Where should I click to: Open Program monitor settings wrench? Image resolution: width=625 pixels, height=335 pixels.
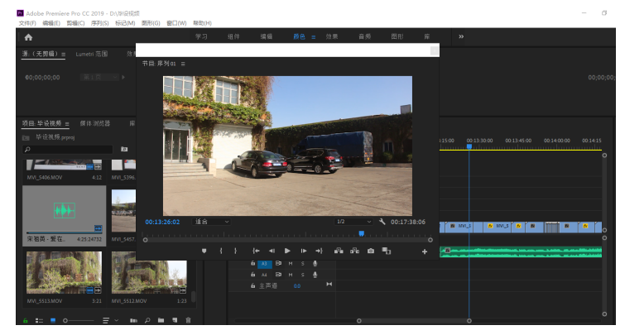[382, 222]
